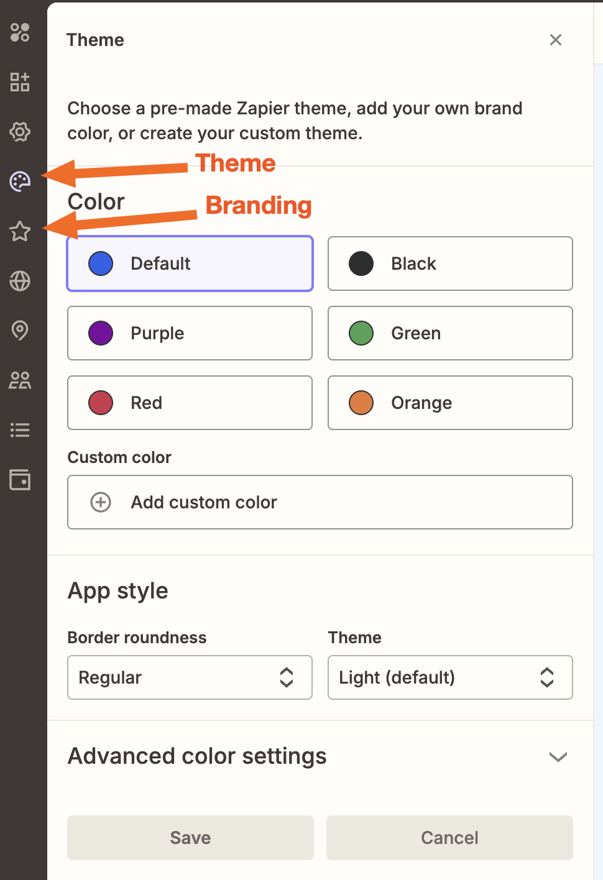Click the add-component icon at the top
Image resolution: width=603 pixels, height=880 pixels.
coord(20,82)
